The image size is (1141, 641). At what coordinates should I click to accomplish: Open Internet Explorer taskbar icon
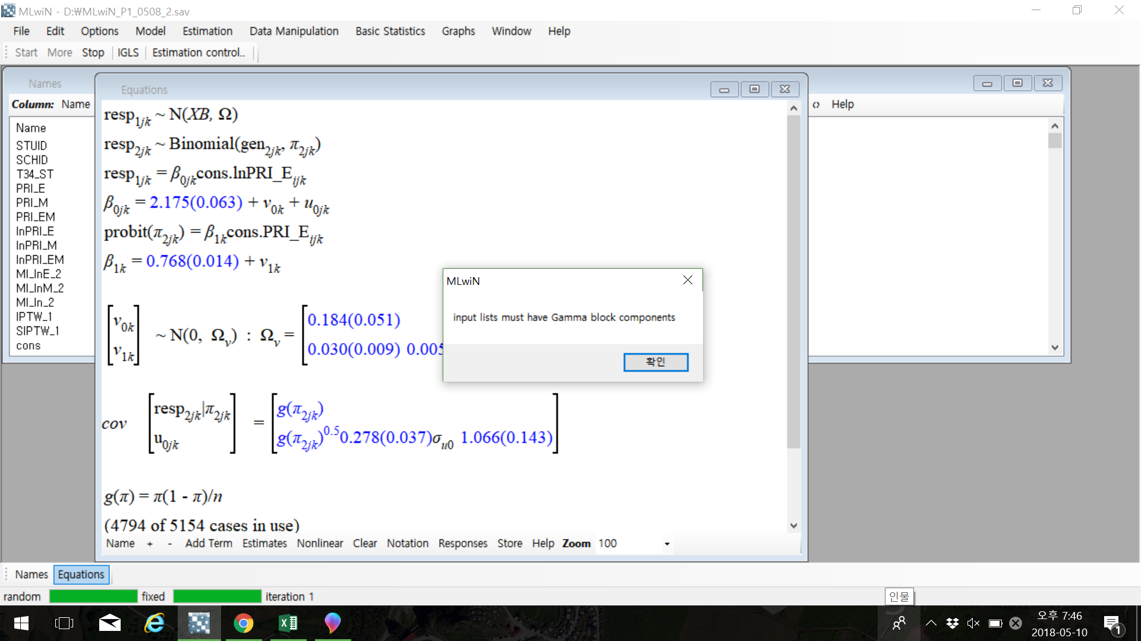155,623
